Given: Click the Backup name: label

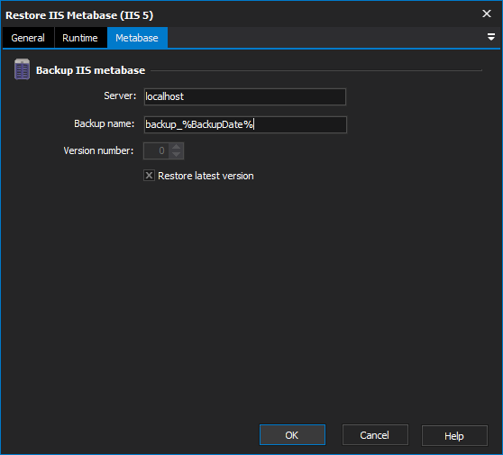Looking at the screenshot, I should point(105,123).
